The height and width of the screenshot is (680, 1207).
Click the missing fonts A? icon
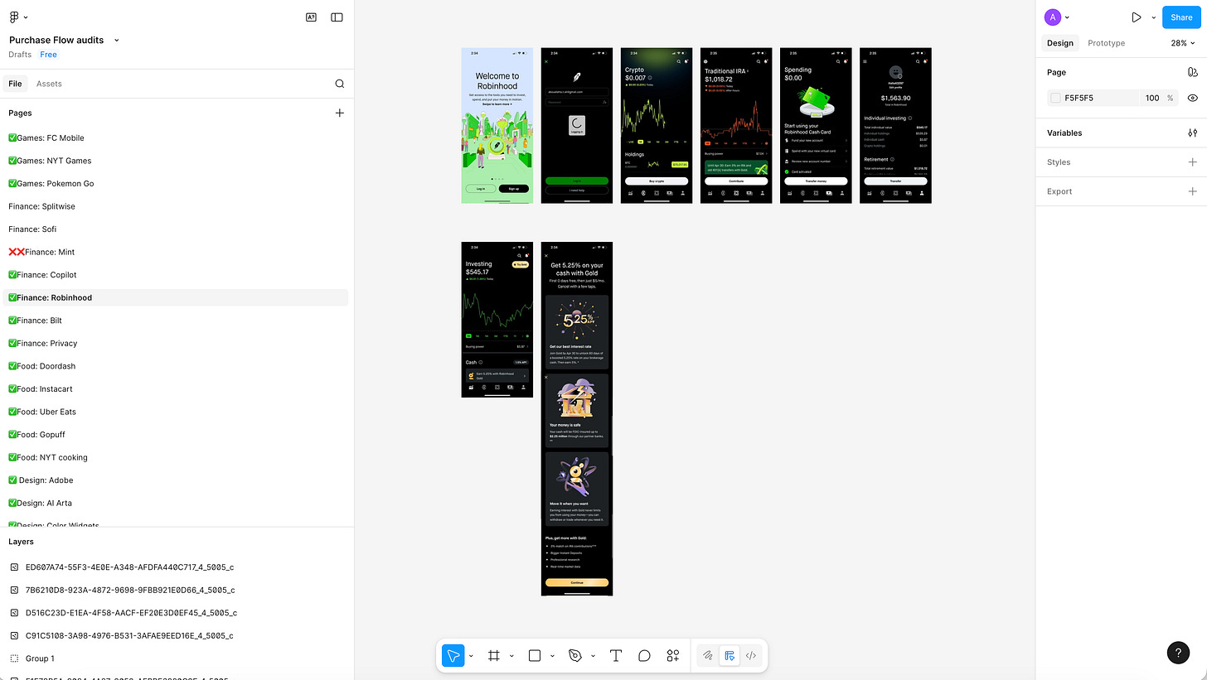311,17
